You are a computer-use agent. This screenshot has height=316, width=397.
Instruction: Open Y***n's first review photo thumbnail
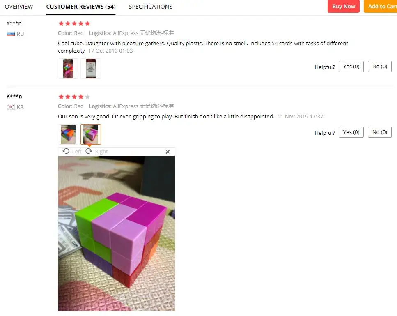[68, 69]
